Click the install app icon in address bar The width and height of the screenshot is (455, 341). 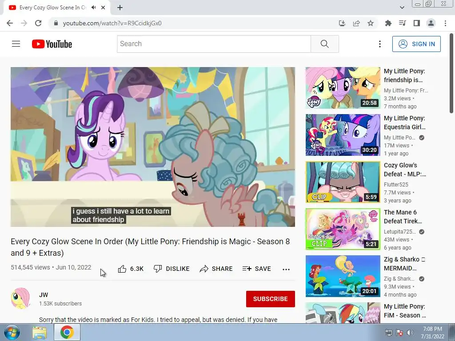pyautogui.click(x=342, y=23)
